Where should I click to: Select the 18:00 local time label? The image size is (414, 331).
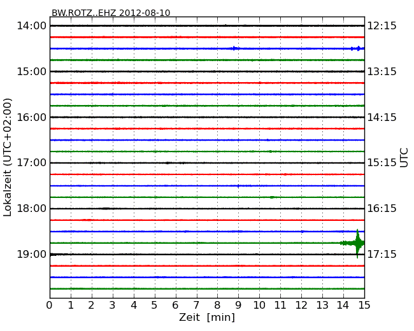click(x=32, y=209)
